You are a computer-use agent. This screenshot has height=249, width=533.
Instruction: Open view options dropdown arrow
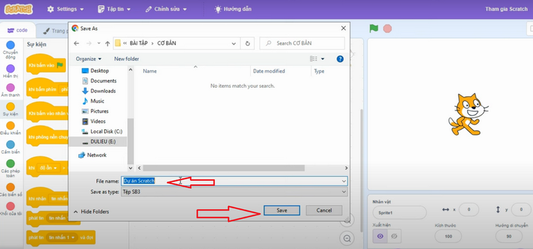pos(322,59)
